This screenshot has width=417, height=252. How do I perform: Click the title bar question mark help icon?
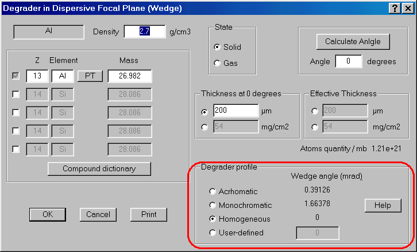click(395, 8)
